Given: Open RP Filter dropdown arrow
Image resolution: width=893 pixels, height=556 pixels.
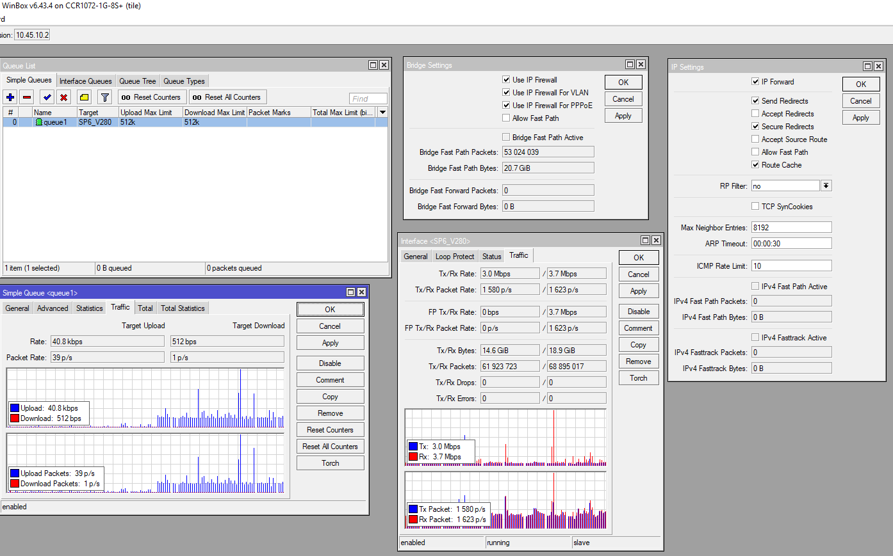Looking at the screenshot, I should pyautogui.click(x=826, y=186).
